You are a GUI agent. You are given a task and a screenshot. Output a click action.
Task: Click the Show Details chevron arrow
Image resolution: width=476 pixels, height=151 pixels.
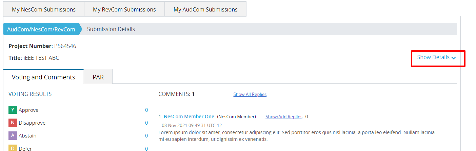[454, 58]
